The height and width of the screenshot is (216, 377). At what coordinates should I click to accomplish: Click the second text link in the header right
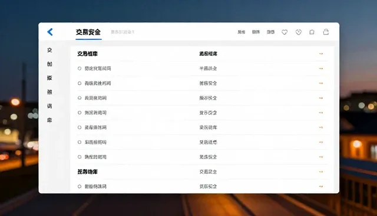[256, 32]
